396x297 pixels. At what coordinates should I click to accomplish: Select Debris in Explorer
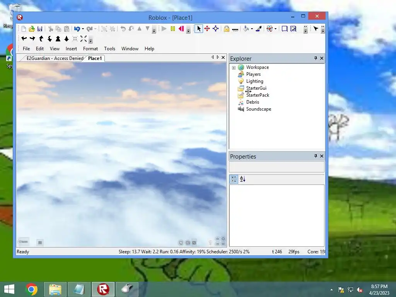tap(253, 102)
